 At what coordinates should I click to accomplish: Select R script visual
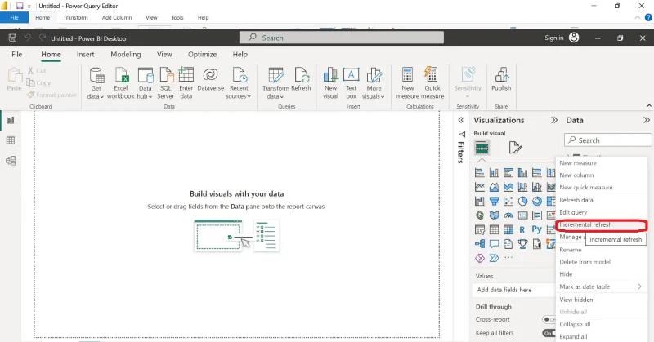pyautogui.click(x=522, y=229)
